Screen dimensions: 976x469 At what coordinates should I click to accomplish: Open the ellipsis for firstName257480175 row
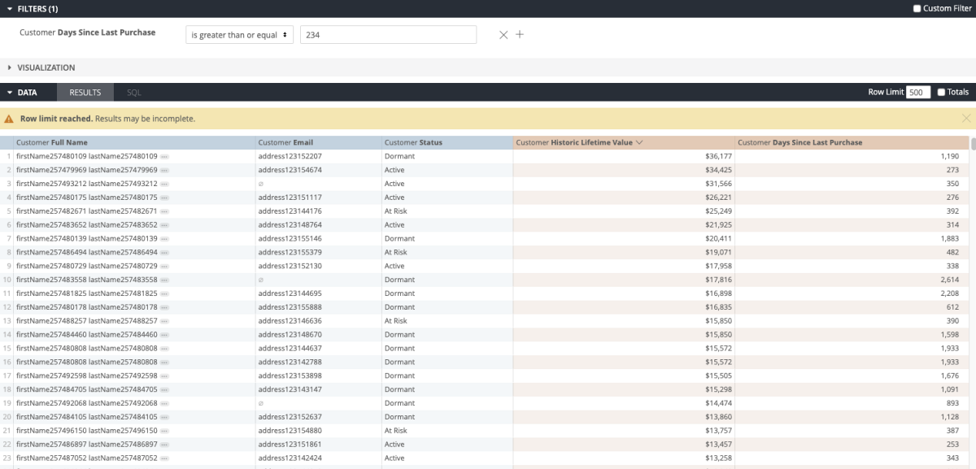tap(164, 198)
